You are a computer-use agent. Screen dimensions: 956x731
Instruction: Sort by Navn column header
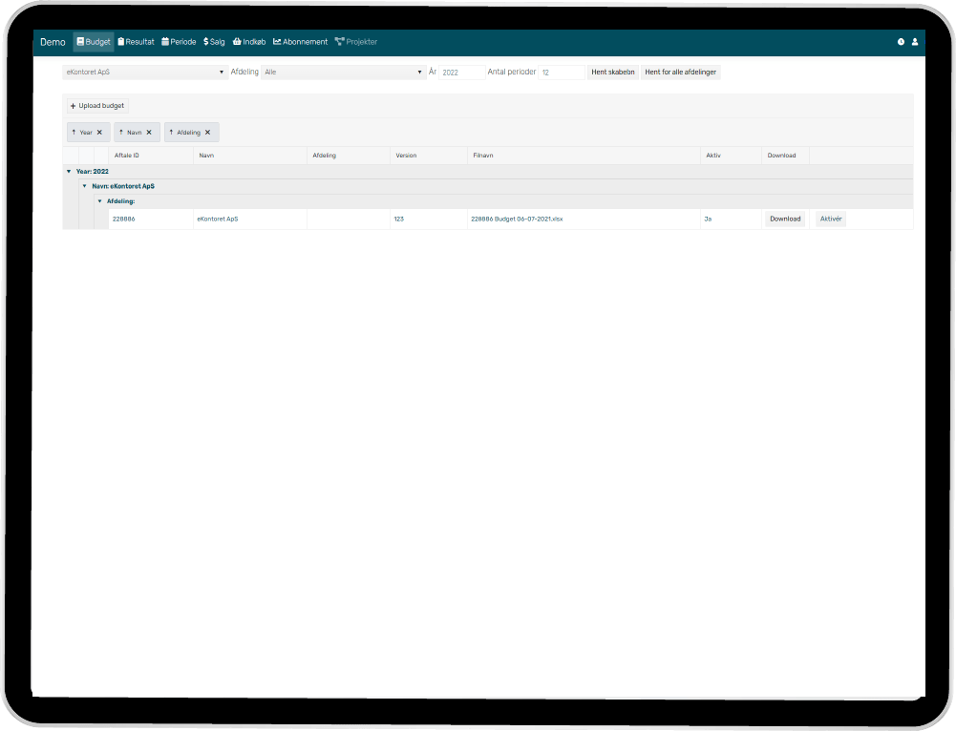click(x=250, y=156)
